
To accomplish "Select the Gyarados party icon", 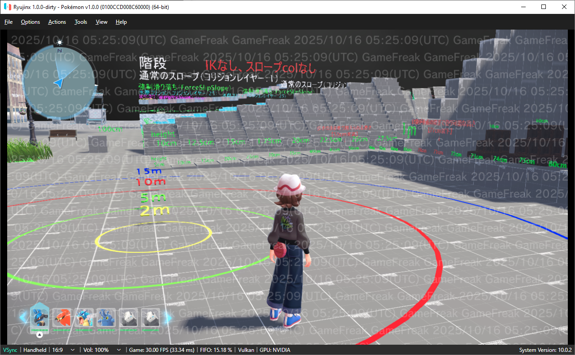I will pos(84,318).
